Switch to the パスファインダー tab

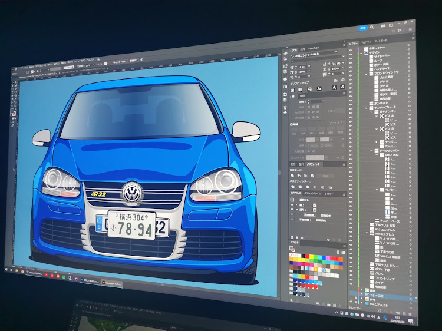[x=314, y=164]
